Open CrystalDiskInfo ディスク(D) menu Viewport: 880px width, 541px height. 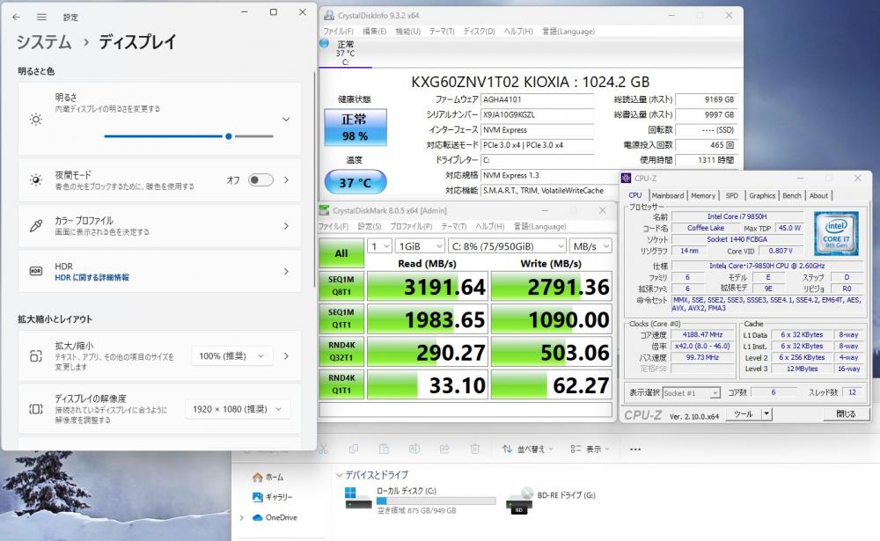[479, 32]
